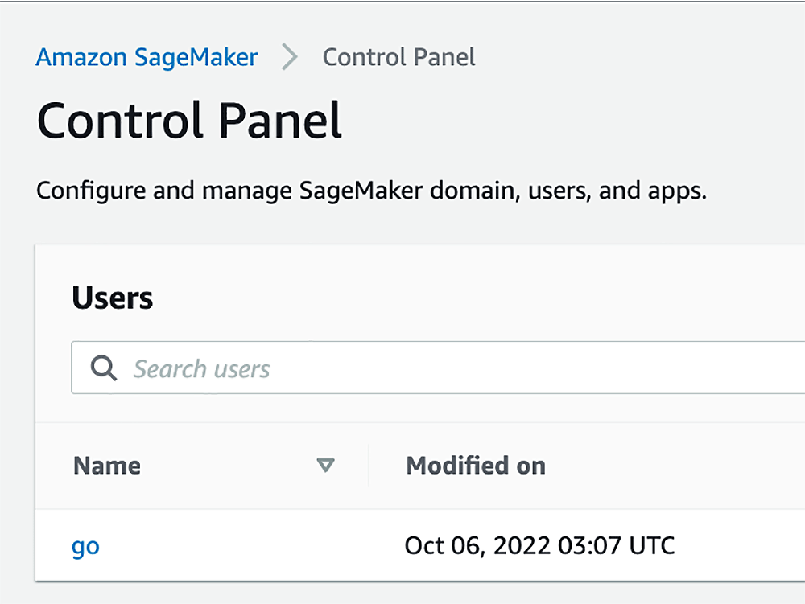Viewport: 805px width, 604px height.
Task: Click the large Control Panel page heading
Action: [189, 121]
